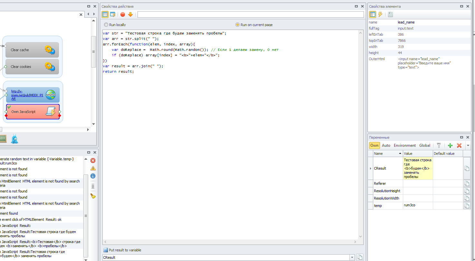Open the checklist icon in element properties
The width and height of the screenshot is (475, 261).
click(x=390, y=14)
